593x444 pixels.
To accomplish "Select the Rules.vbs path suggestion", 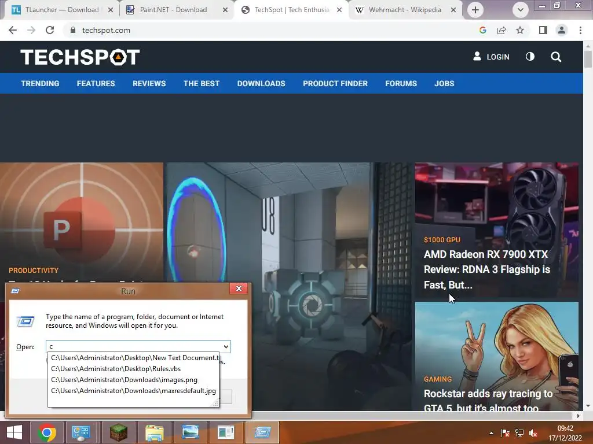I will point(134,368).
